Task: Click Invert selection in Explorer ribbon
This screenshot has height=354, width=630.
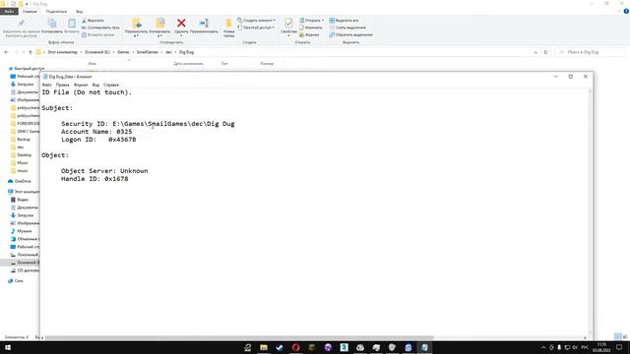Action: [x=351, y=34]
